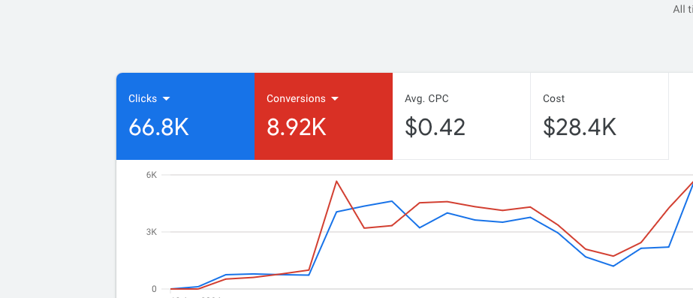Open the Clicks metric dropdown arrow
Screen dimensions: 693x298
[166, 99]
